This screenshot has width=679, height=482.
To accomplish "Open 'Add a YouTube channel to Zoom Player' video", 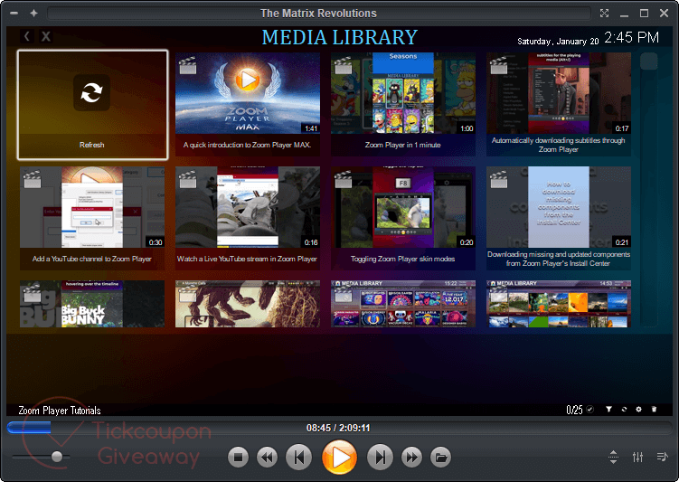I will coord(92,218).
